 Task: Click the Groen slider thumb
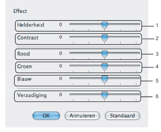pos(104,67)
